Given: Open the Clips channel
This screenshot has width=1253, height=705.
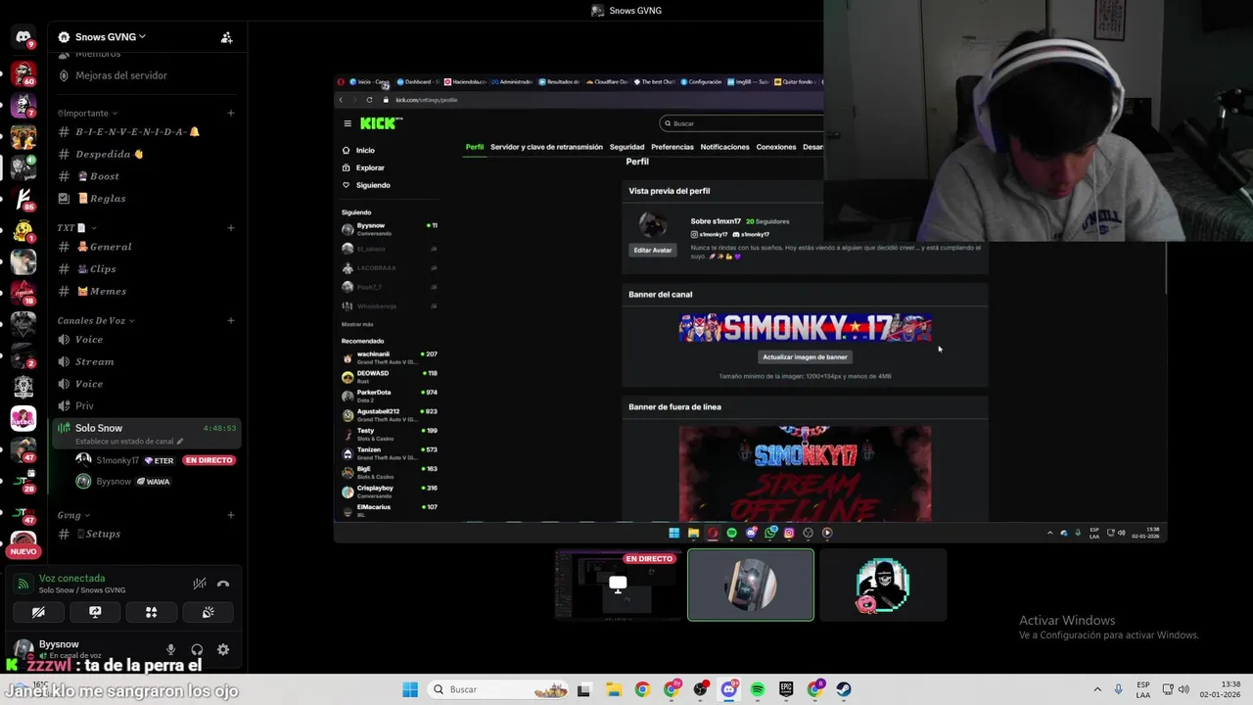Looking at the screenshot, I should point(145,269).
